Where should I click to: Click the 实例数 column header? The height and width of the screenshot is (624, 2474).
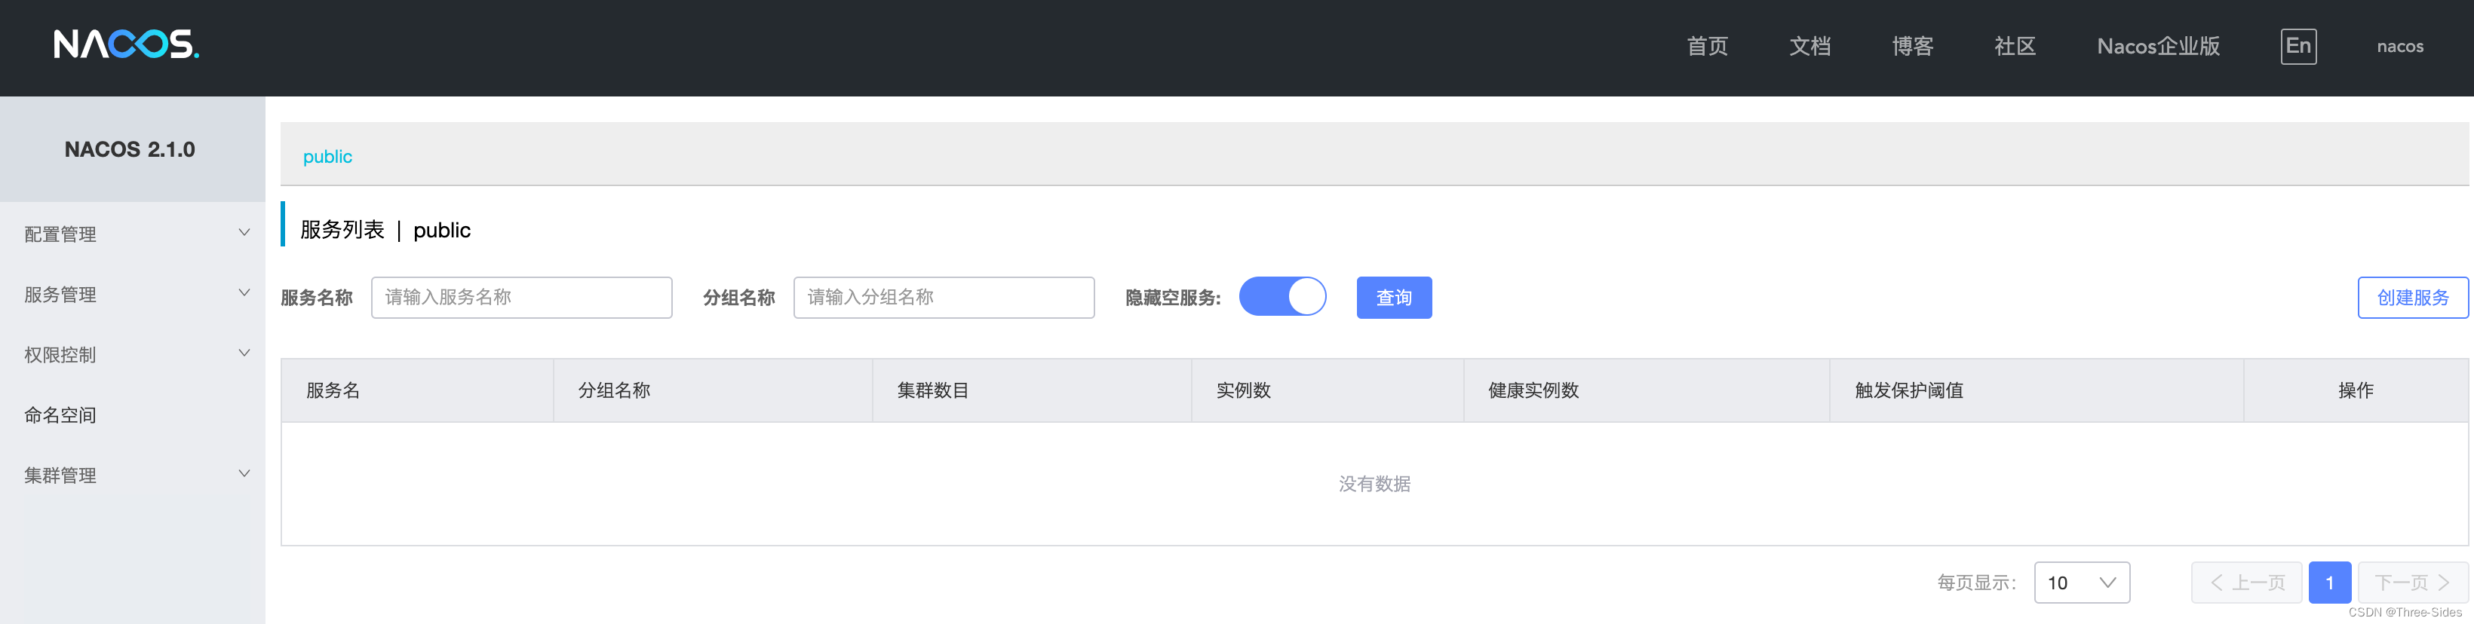pos(1328,390)
